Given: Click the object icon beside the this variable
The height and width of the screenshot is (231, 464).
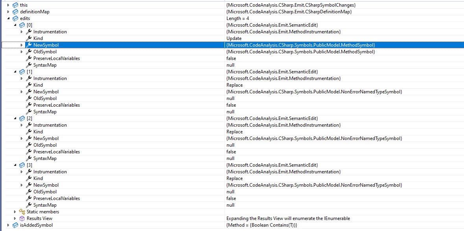Looking at the screenshot, I should [15, 5].
